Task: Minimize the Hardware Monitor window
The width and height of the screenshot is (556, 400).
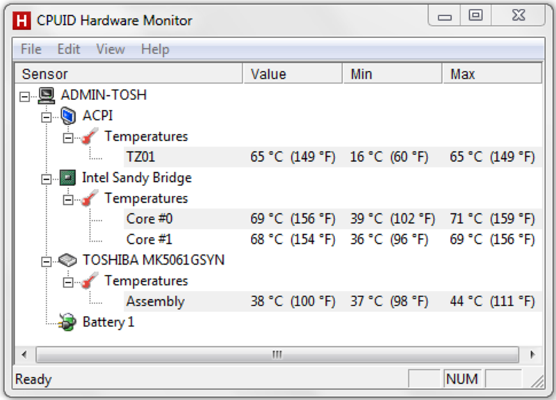Action: point(444,16)
